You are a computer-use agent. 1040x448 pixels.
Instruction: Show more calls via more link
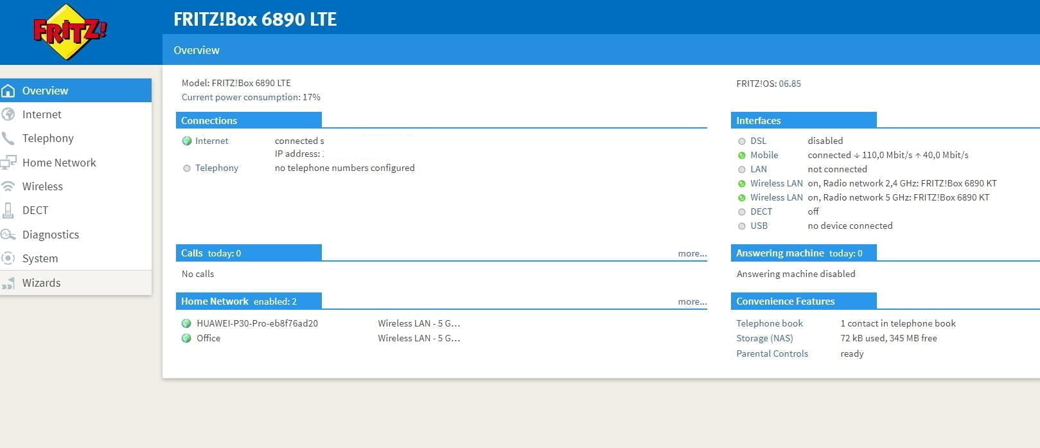point(692,253)
